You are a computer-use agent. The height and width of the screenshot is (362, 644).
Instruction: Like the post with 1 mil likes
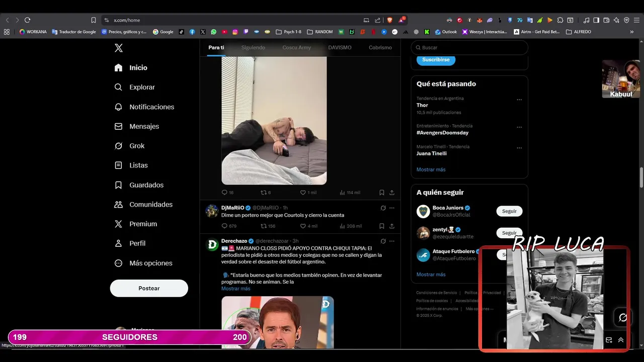(308, 193)
